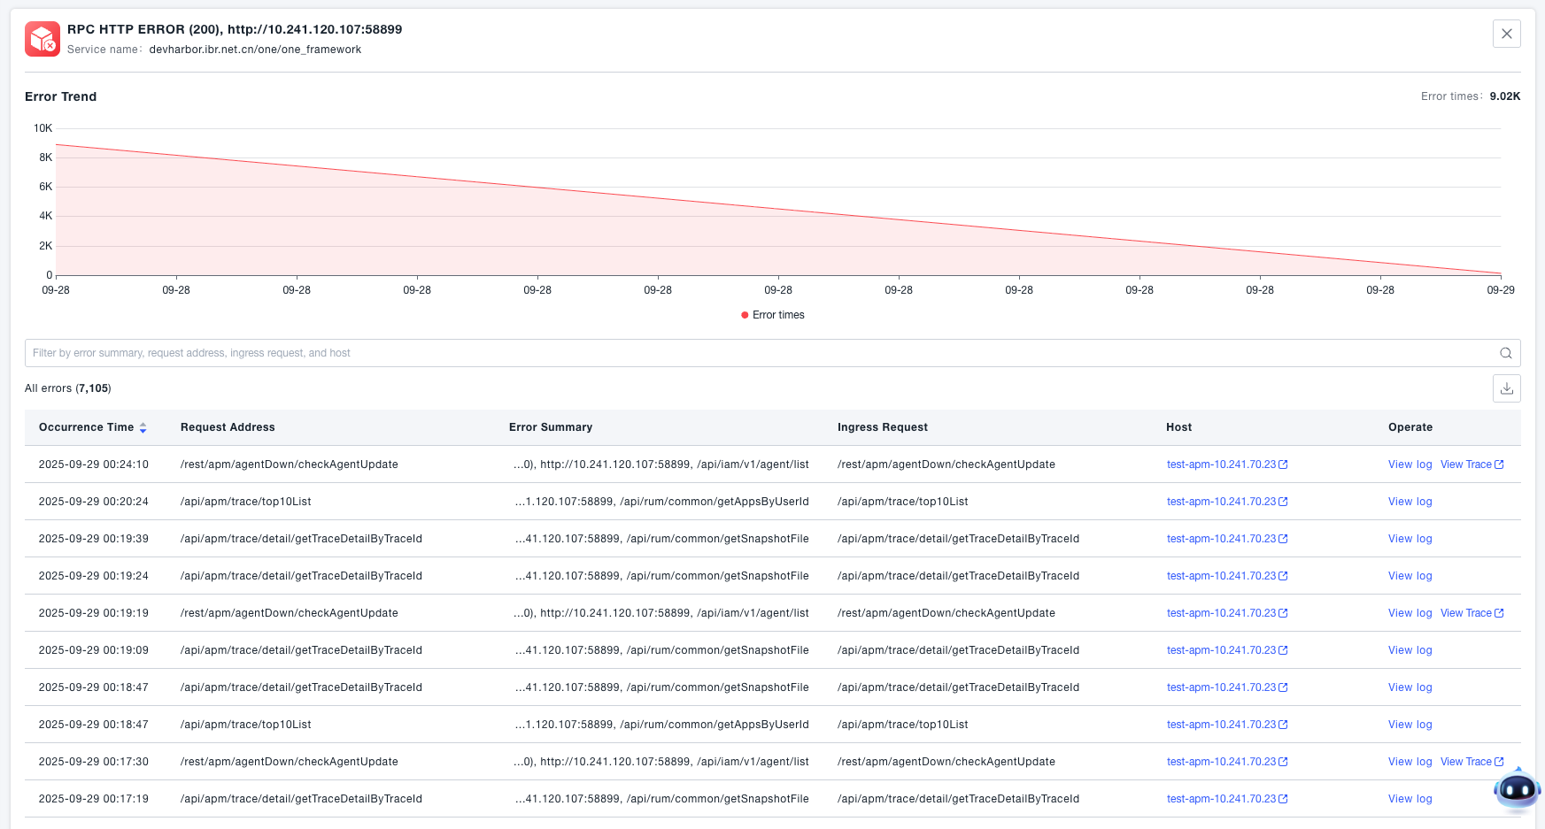Sort by Occurrence Time column arrows
The width and height of the screenshot is (1545, 829).
point(143,428)
